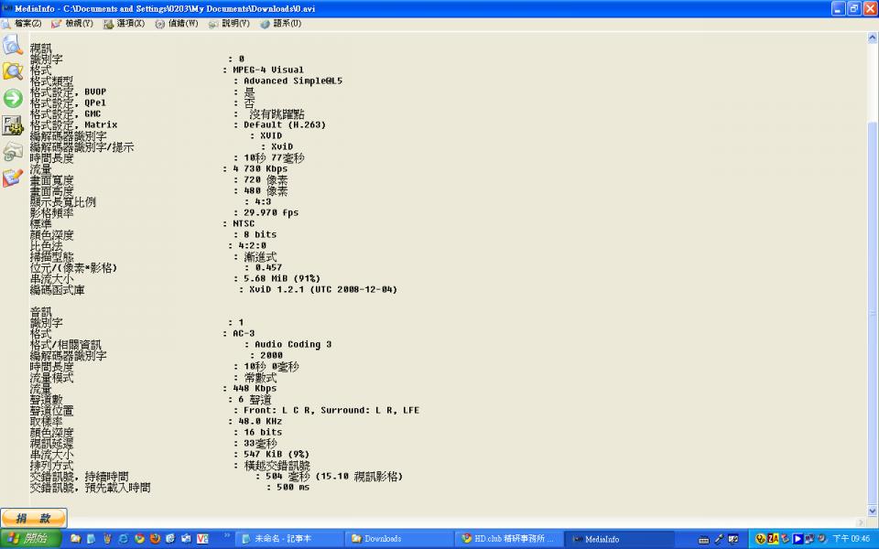Click the ZA ZoneAlarm tray icon

(x=773, y=539)
